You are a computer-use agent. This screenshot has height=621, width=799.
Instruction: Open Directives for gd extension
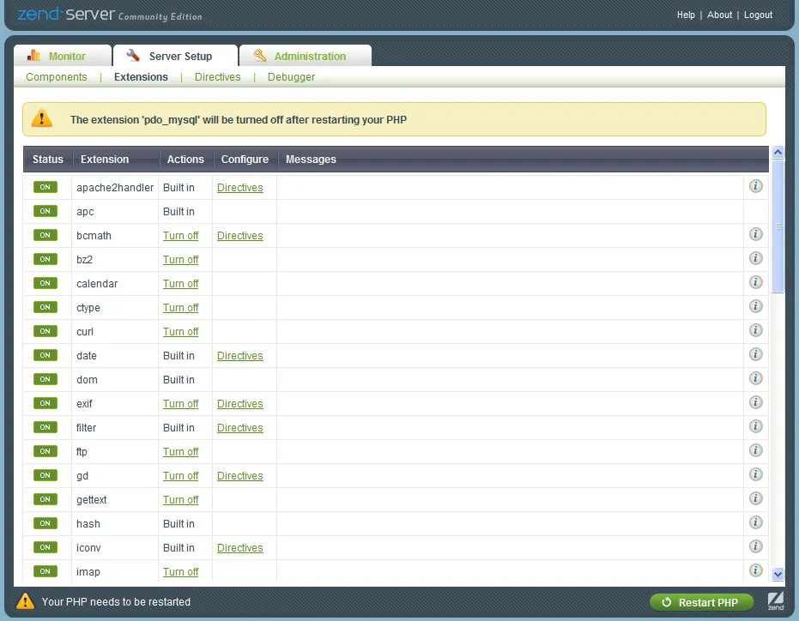point(240,475)
